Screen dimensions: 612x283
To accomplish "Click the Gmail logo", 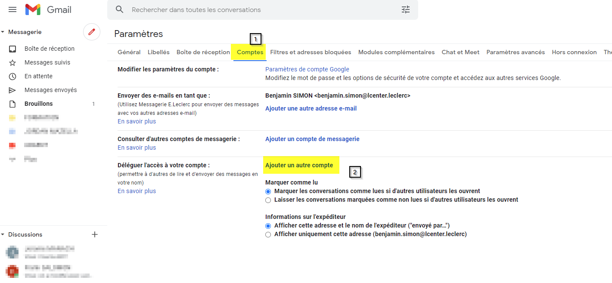I will pyautogui.click(x=47, y=9).
